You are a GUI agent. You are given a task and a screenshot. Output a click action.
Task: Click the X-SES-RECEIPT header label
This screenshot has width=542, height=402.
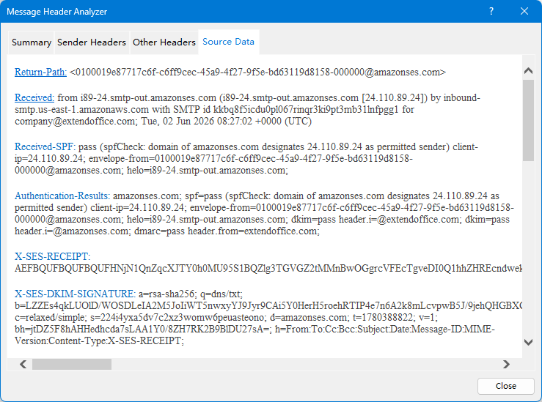coord(53,256)
